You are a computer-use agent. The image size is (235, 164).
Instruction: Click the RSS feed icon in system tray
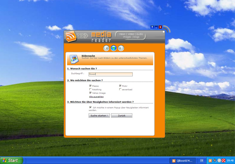pos(210,160)
